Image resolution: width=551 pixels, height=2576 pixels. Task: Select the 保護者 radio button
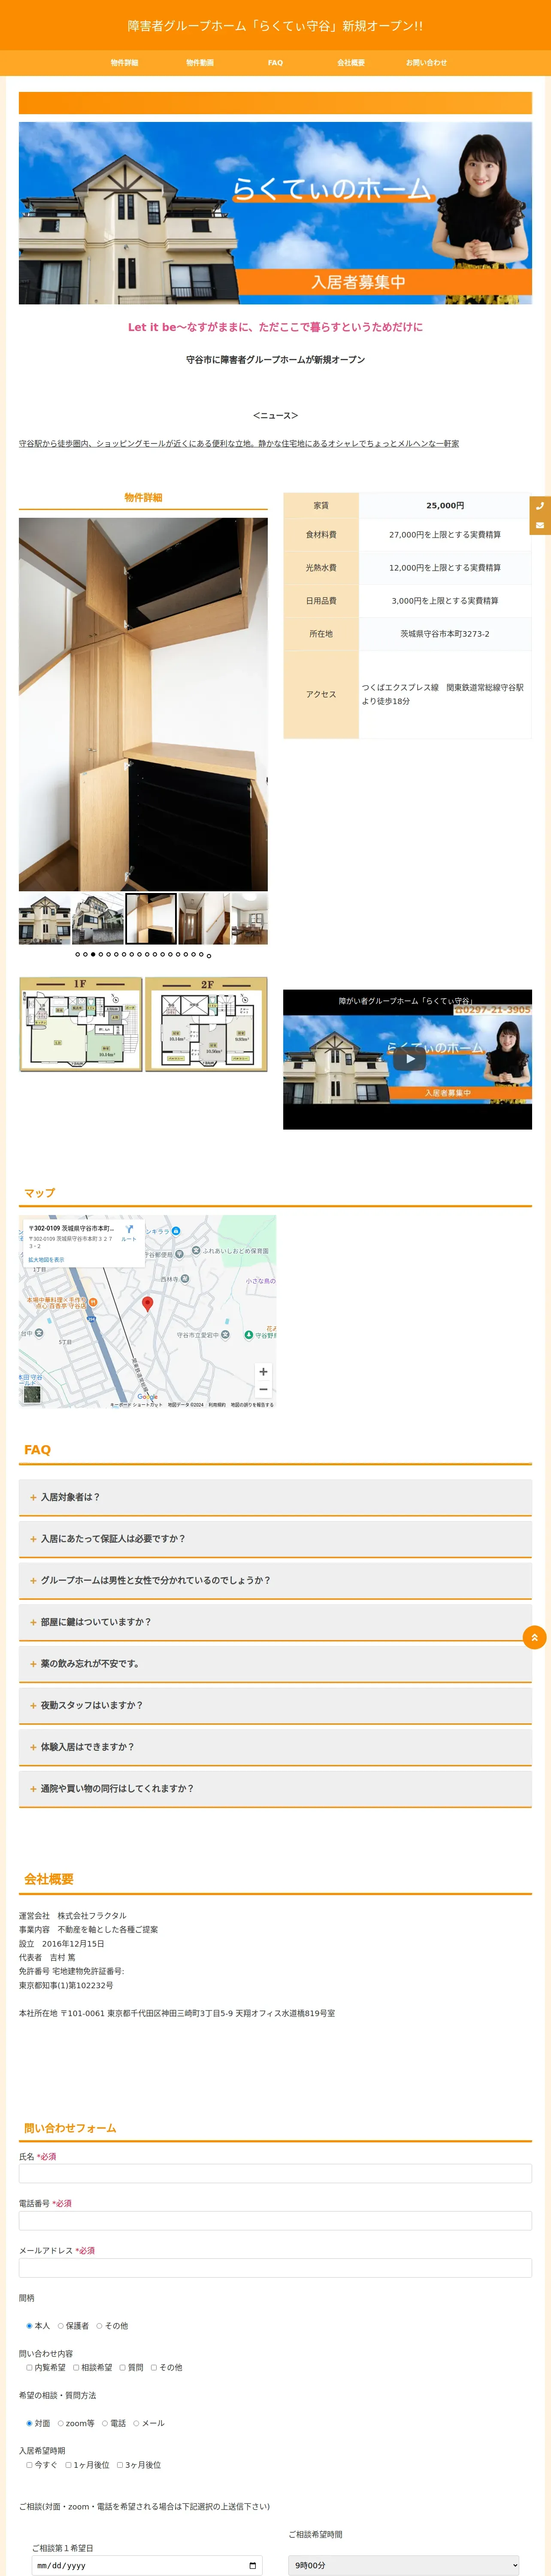click(x=61, y=2326)
